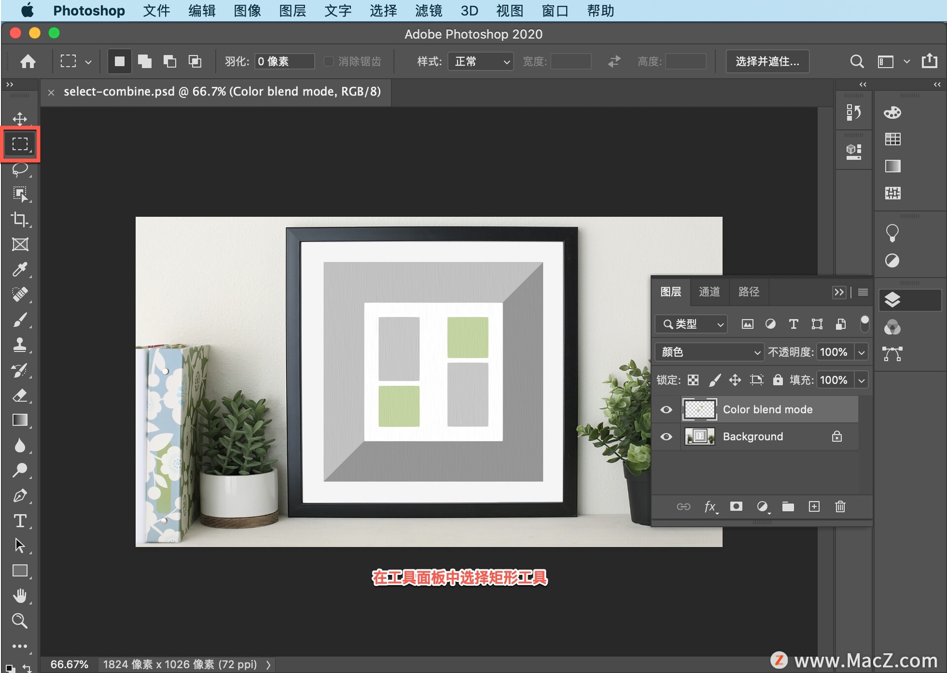This screenshot has width=947, height=673.
Task: Hide the Background layer
Action: pos(666,437)
